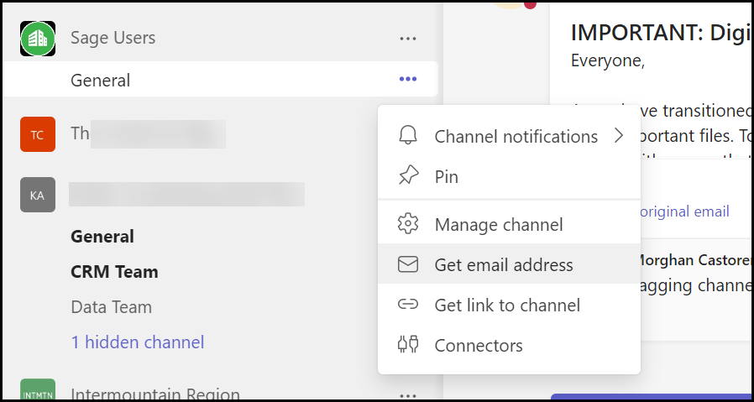This screenshot has height=402, width=754.
Task: Choose Pin from the channel menu
Action: [x=509, y=176]
